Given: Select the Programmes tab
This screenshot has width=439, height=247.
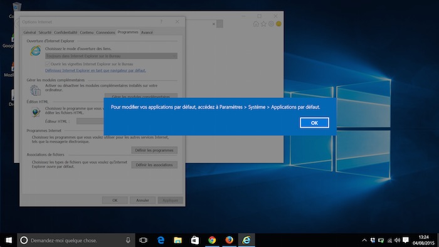Looking at the screenshot, I should 128,32.
